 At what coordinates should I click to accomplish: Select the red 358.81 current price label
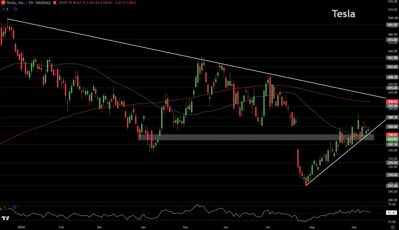(x=392, y=135)
